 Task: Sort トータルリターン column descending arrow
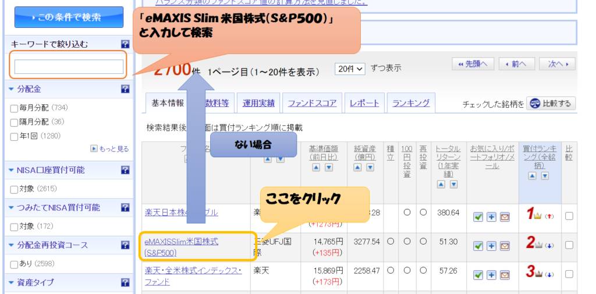pyautogui.click(x=453, y=185)
